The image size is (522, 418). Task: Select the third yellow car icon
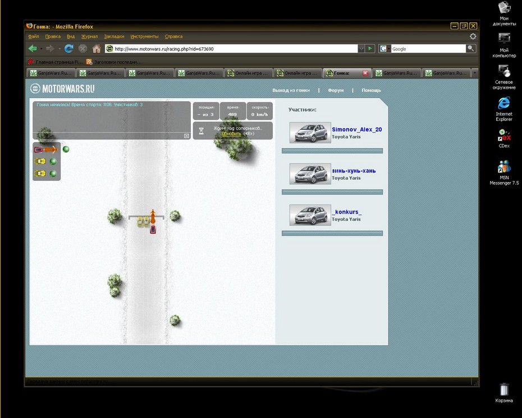(40, 174)
